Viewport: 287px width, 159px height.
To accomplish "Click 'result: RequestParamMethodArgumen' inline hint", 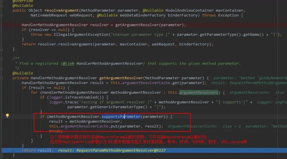I will click(249, 83).
